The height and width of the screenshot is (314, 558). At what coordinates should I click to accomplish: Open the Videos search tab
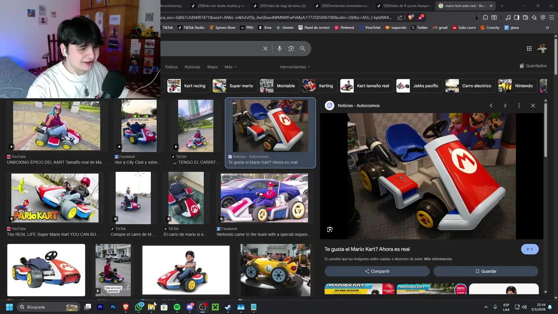171,67
